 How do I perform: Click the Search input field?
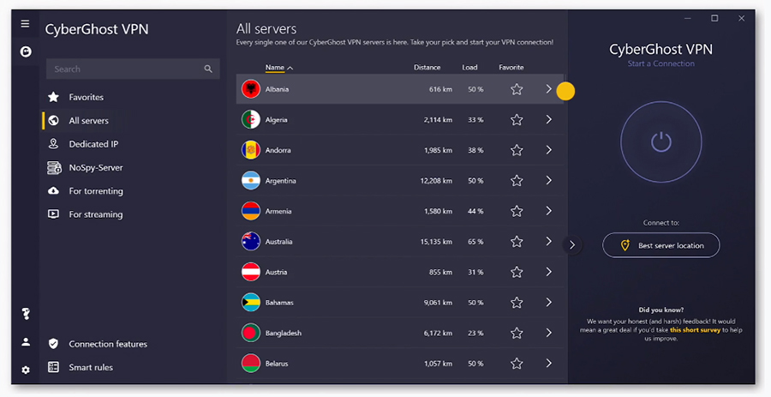point(133,69)
